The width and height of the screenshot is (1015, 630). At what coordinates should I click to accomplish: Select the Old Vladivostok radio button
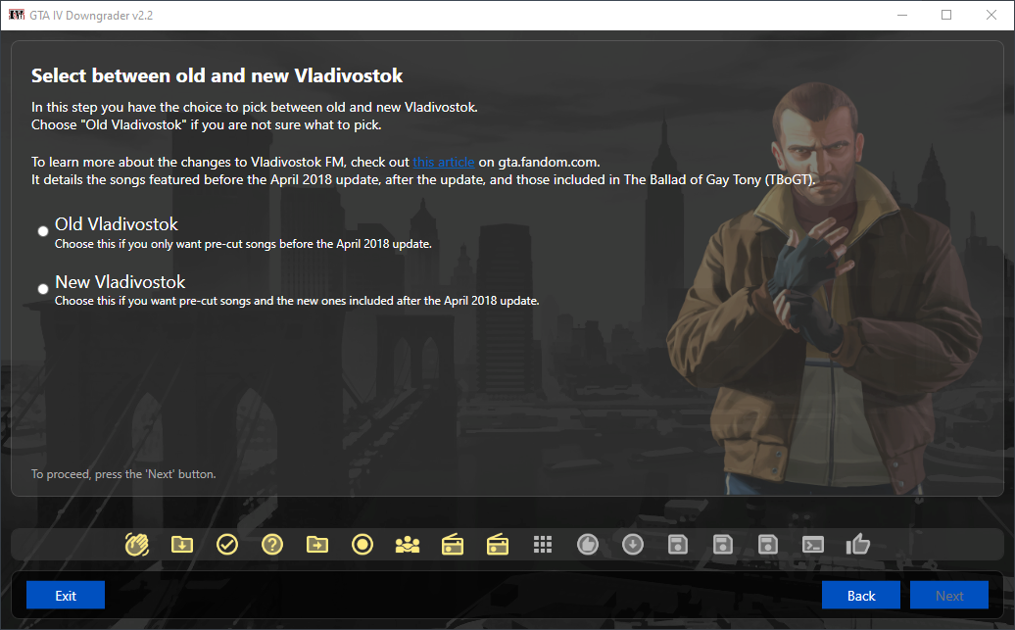(x=43, y=231)
